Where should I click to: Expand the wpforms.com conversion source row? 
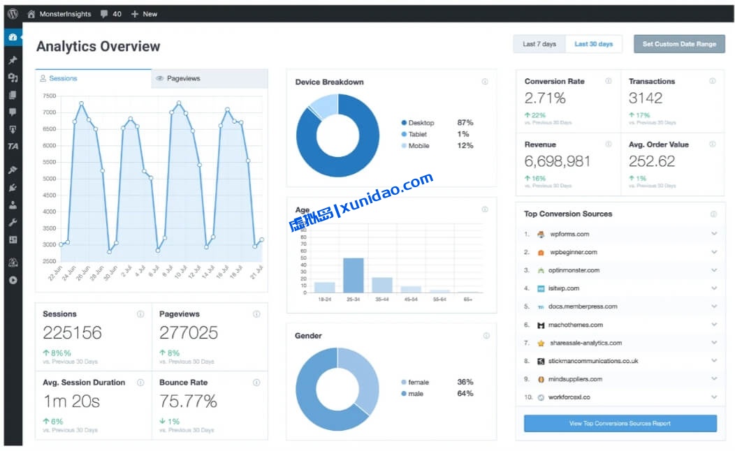714,234
